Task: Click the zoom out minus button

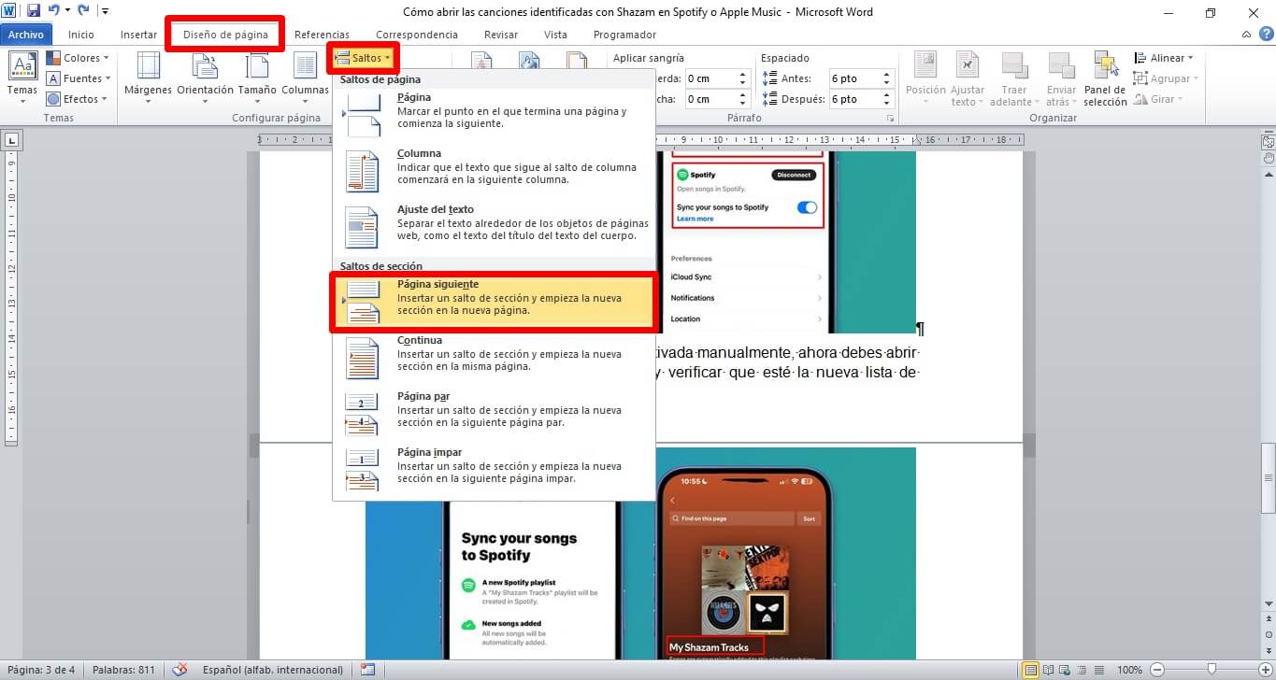Action: 1157,670
